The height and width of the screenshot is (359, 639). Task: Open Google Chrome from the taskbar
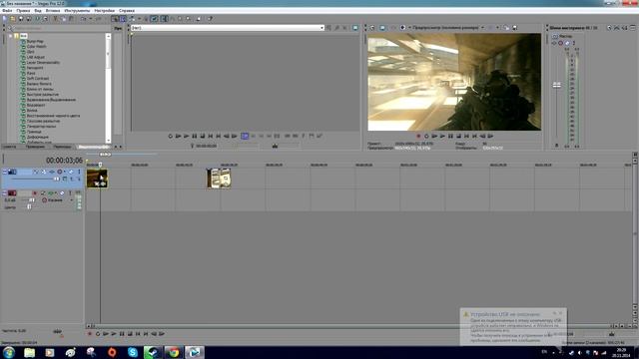(x=174, y=352)
